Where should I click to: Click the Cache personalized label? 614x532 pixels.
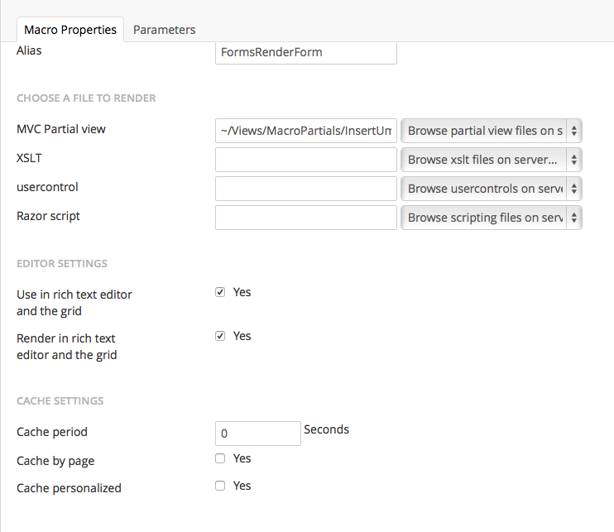[69, 488]
